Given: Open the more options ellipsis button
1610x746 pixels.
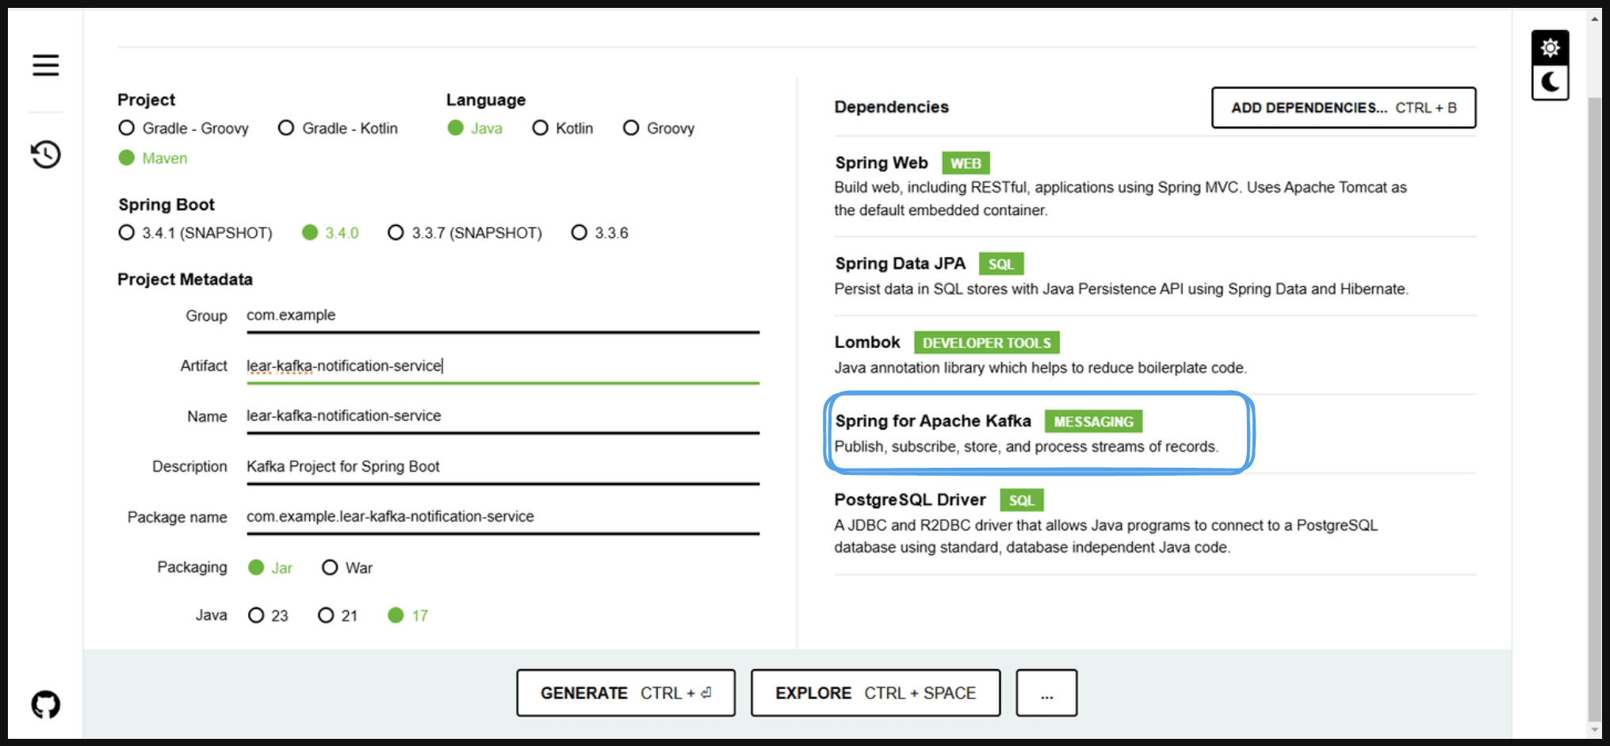Looking at the screenshot, I should 1046,693.
